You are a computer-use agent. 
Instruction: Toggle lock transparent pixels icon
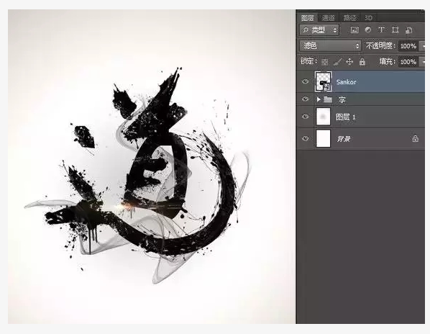pos(325,62)
